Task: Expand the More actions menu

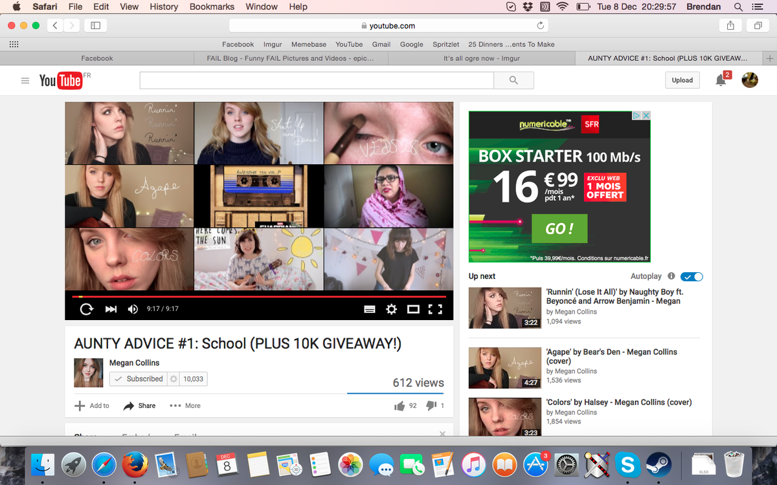Action: 185,406
